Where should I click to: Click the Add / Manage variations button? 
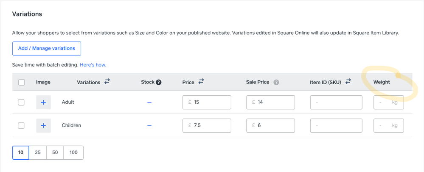click(x=47, y=48)
